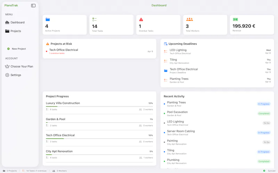278x173 pixels.
Task: Click the crown icon for plans
Action: [x=7, y=66]
